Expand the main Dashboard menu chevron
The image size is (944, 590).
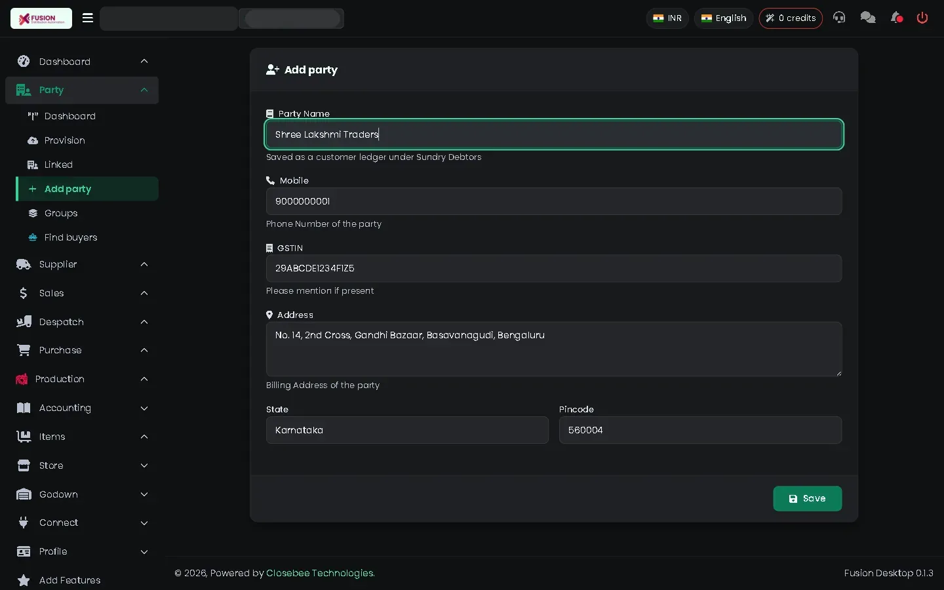pos(144,62)
